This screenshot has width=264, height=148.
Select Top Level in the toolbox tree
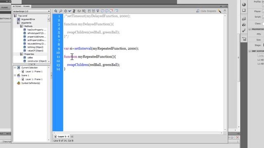(23, 16)
